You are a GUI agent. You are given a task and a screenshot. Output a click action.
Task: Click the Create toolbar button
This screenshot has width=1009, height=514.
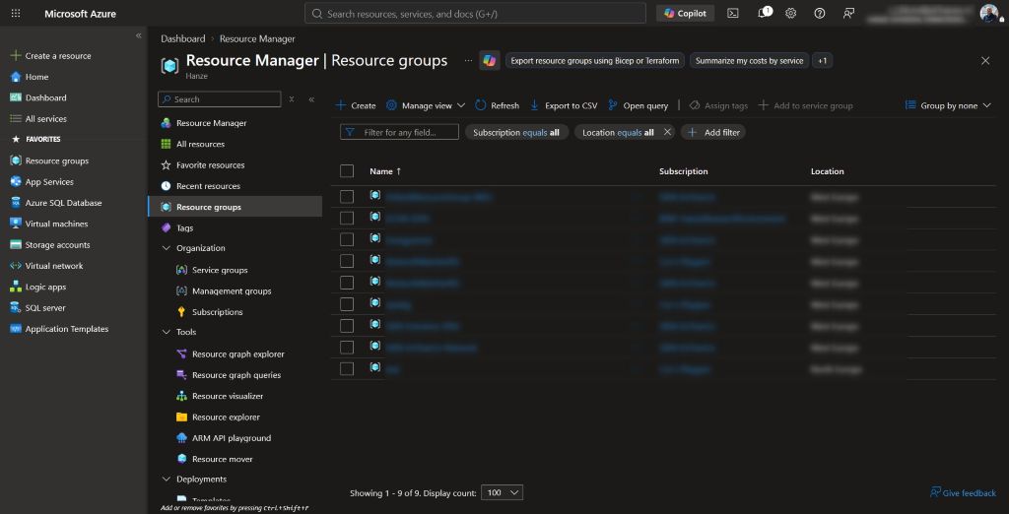(x=356, y=105)
